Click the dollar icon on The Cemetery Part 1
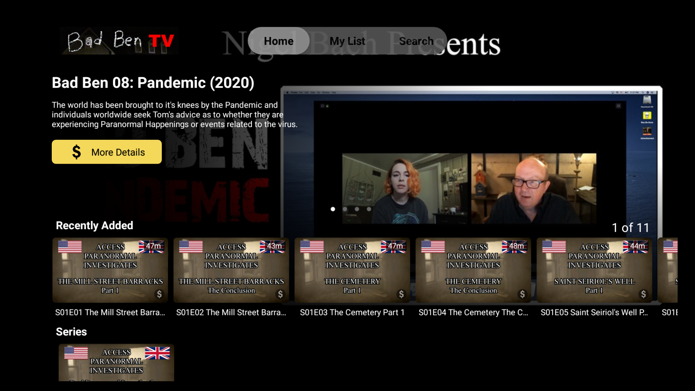The height and width of the screenshot is (391, 695). coord(401,294)
